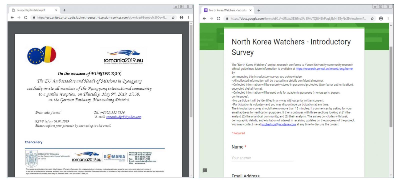Go forward in North Korea Watchers window
Image resolution: width=400 pixels, height=182 pixels.
(211, 19)
